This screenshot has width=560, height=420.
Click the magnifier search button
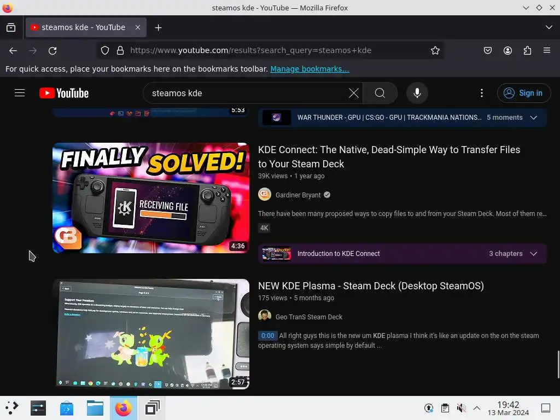[x=380, y=93]
